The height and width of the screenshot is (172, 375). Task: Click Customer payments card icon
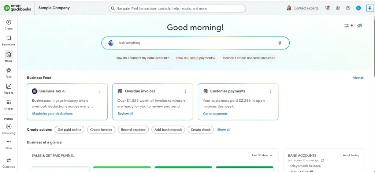point(205,91)
